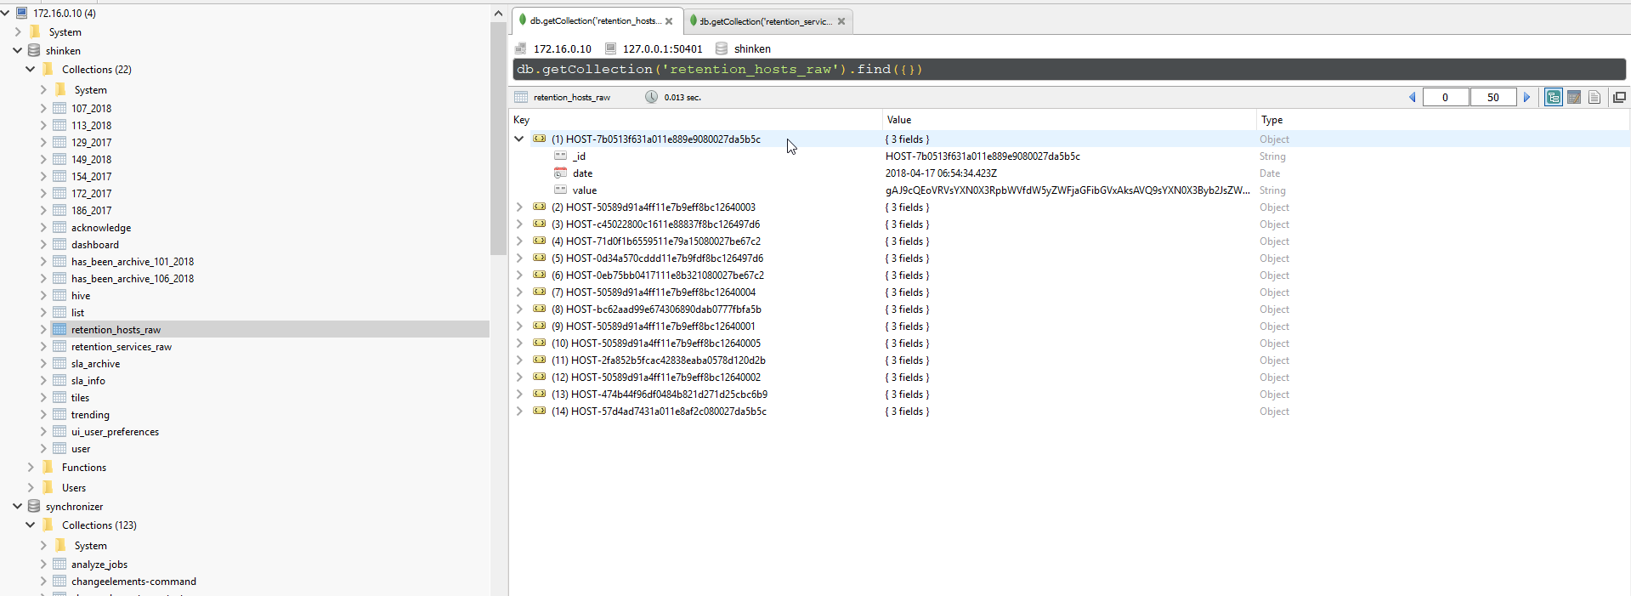Image resolution: width=1631 pixels, height=596 pixels.
Task: Click the synchronizer database icon
Action: (x=34, y=507)
